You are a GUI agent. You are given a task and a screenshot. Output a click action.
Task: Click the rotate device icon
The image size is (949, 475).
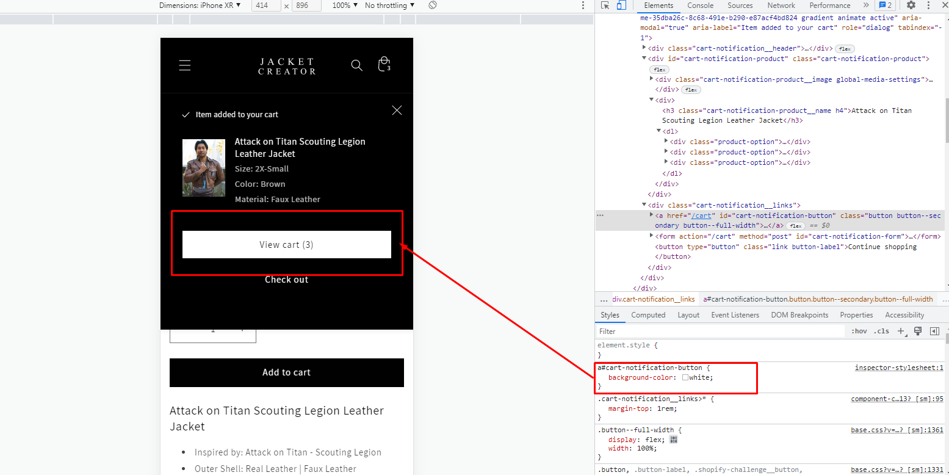[x=432, y=5]
